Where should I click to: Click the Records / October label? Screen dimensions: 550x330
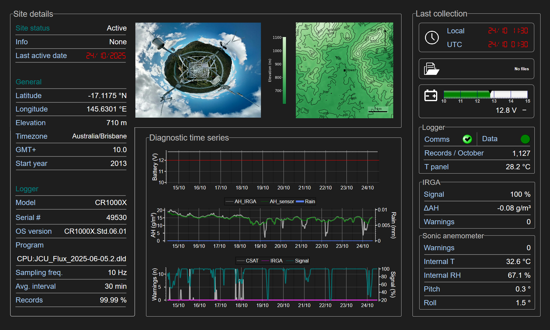coord(454,153)
